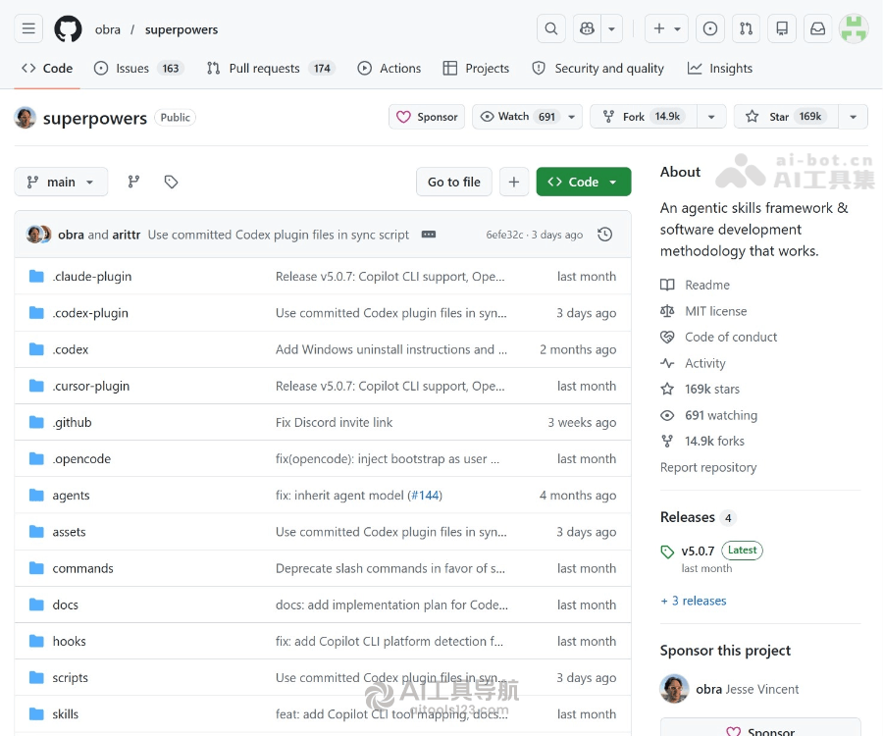
Task: Open Security and quality tab
Action: 597,68
